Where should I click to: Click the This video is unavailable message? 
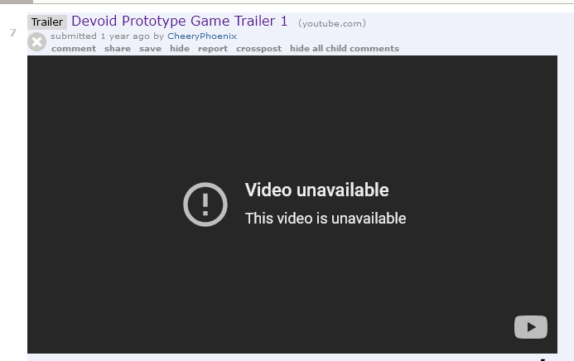pos(326,219)
